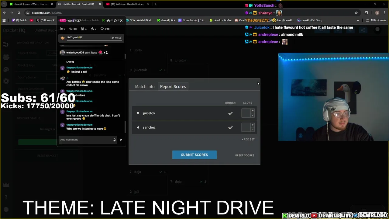Switch to the Match Info tab

(145, 86)
